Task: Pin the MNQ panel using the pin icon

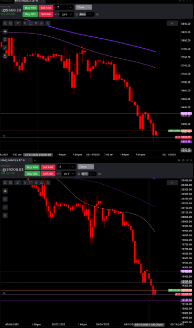Action: click(x=187, y=160)
